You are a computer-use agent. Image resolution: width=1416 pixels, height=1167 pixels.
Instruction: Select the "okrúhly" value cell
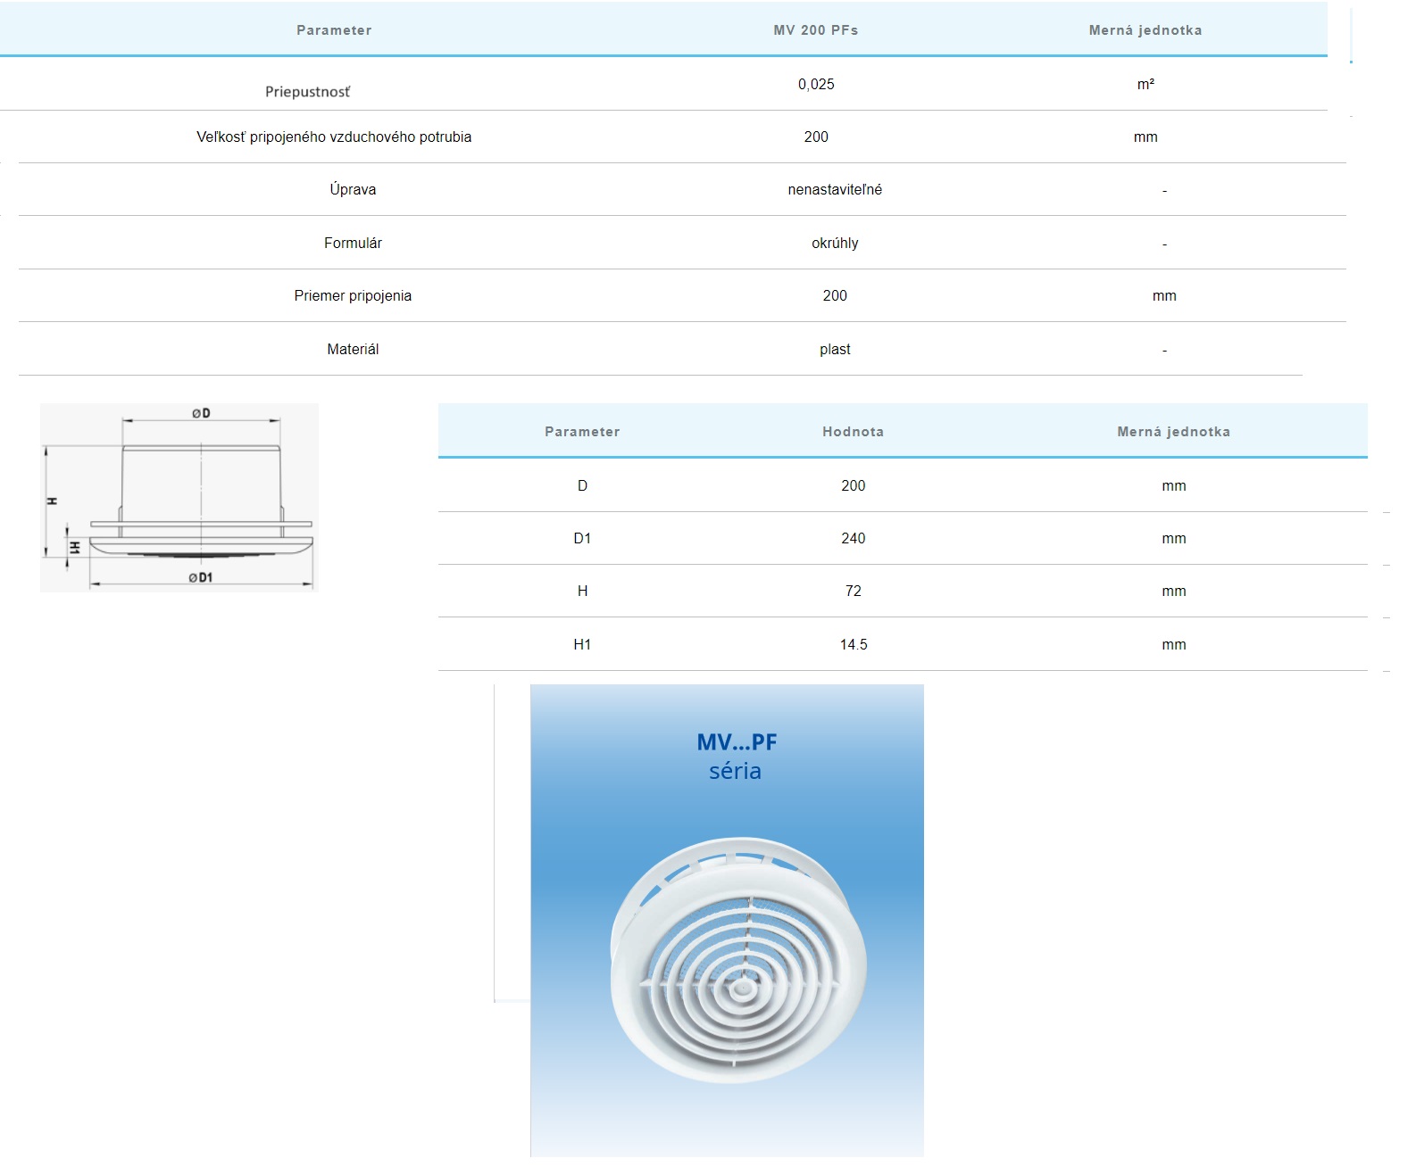[x=834, y=243]
